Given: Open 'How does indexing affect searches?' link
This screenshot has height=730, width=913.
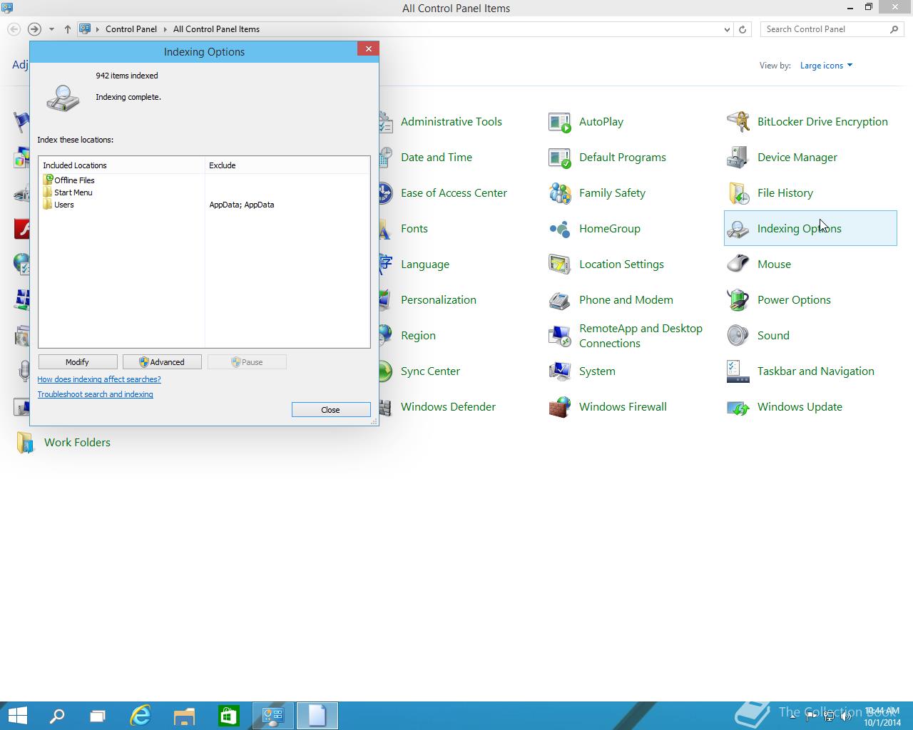Looking at the screenshot, I should [x=99, y=379].
